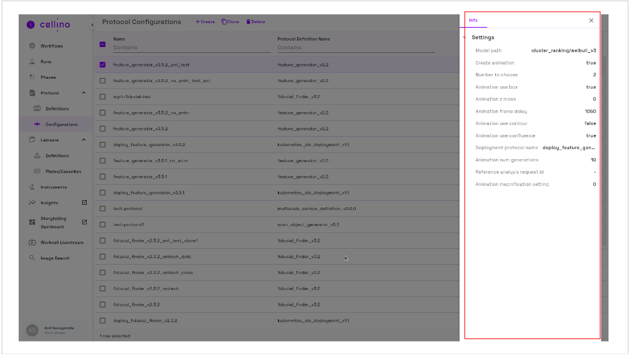Open Instruments via its sidebar icon

(32, 187)
